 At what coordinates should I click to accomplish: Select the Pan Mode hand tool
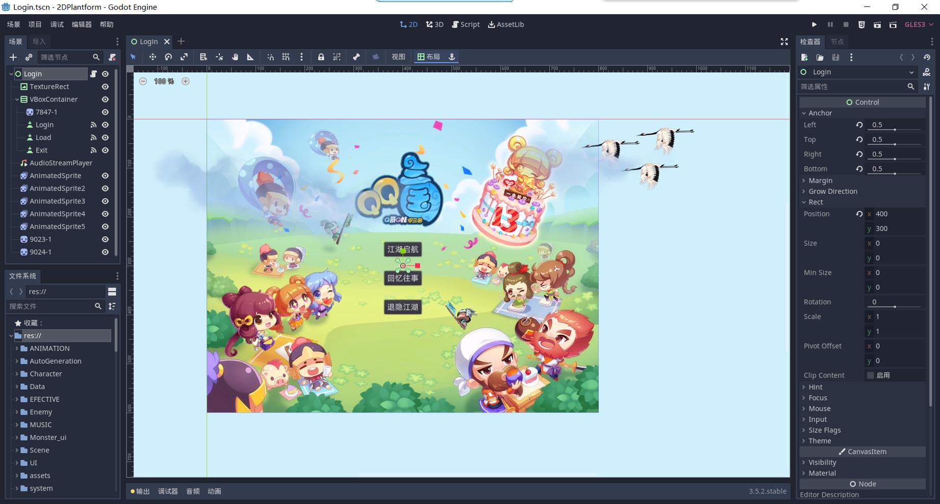coord(235,57)
